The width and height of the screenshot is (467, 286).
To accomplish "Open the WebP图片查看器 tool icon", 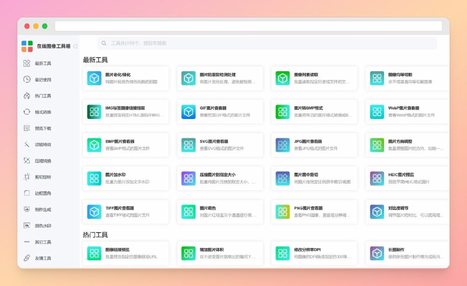I will click(377, 111).
